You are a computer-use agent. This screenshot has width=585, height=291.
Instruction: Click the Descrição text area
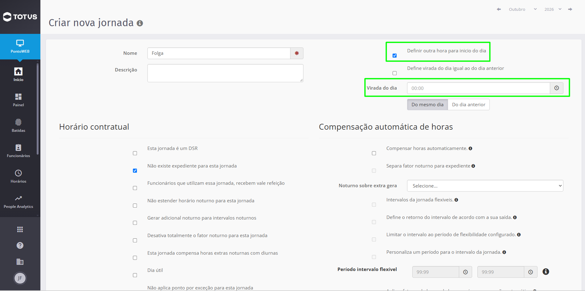[x=225, y=73]
